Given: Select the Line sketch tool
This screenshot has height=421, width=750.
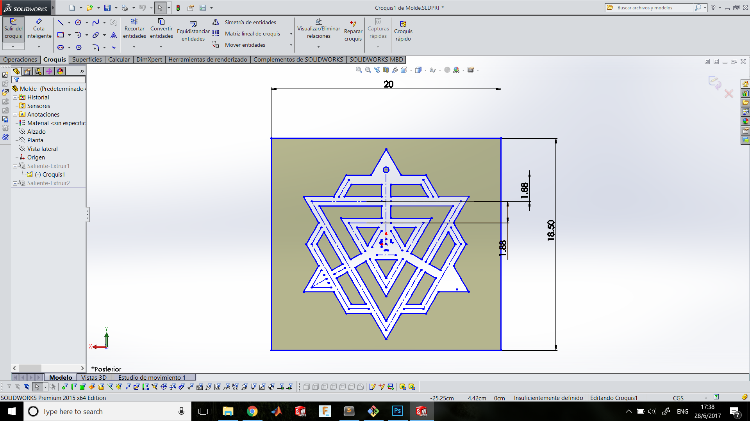Looking at the screenshot, I should pos(61,23).
